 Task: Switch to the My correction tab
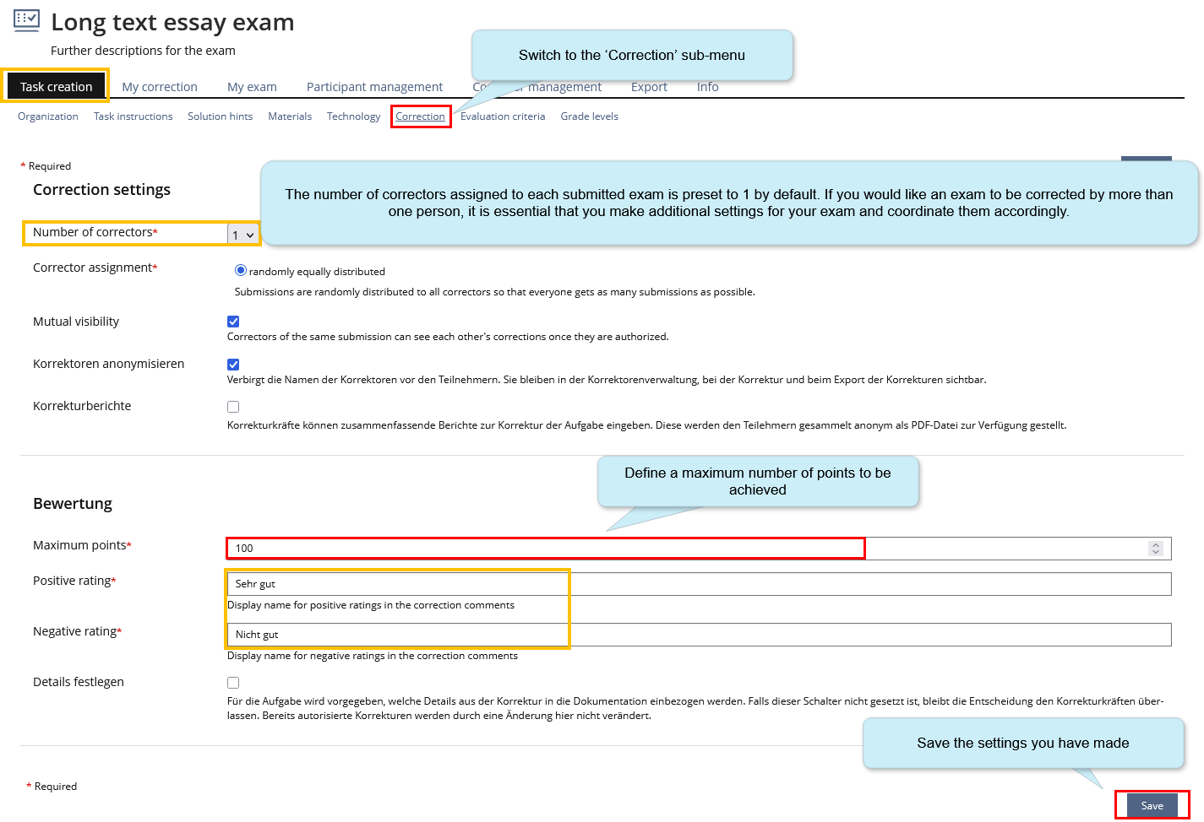tap(160, 86)
